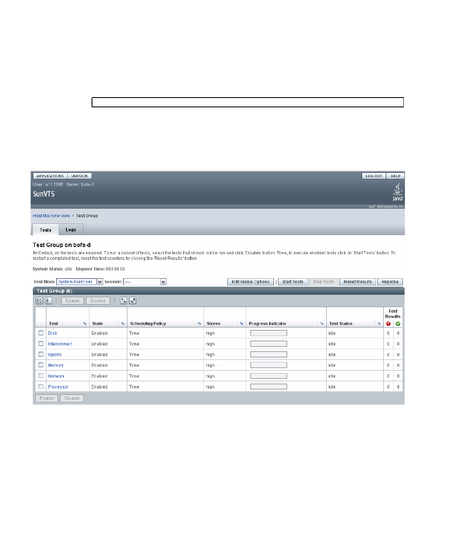Image resolution: width=460 pixels, height=552 pixels.
Task: Sort by Progress Indicator arrow icon
Action: pos(322,324)
